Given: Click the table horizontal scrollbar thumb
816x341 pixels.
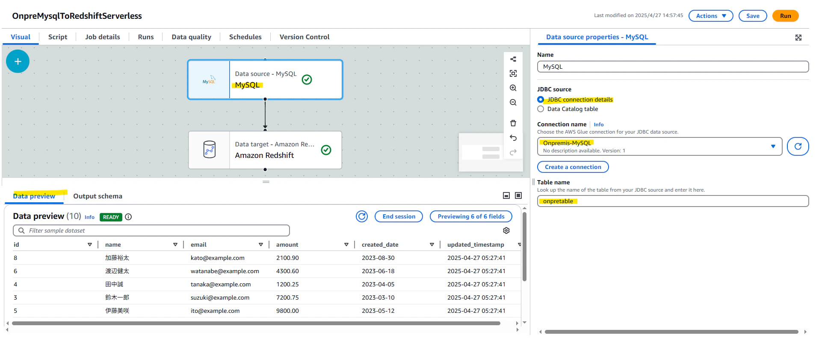Looking at the screenshot, I should pos(256,324).
